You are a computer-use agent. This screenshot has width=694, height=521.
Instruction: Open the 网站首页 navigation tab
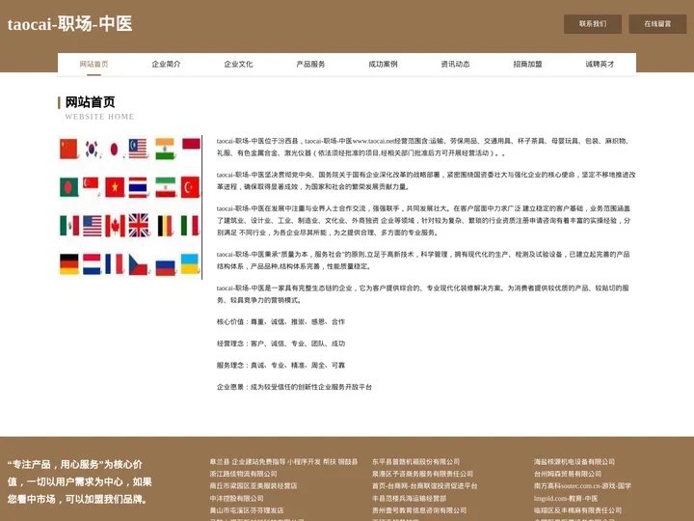(x=93, y=64)
